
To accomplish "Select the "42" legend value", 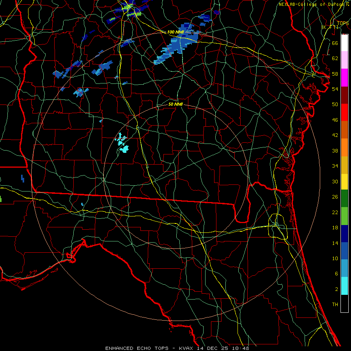I will [x=335, y=135].
